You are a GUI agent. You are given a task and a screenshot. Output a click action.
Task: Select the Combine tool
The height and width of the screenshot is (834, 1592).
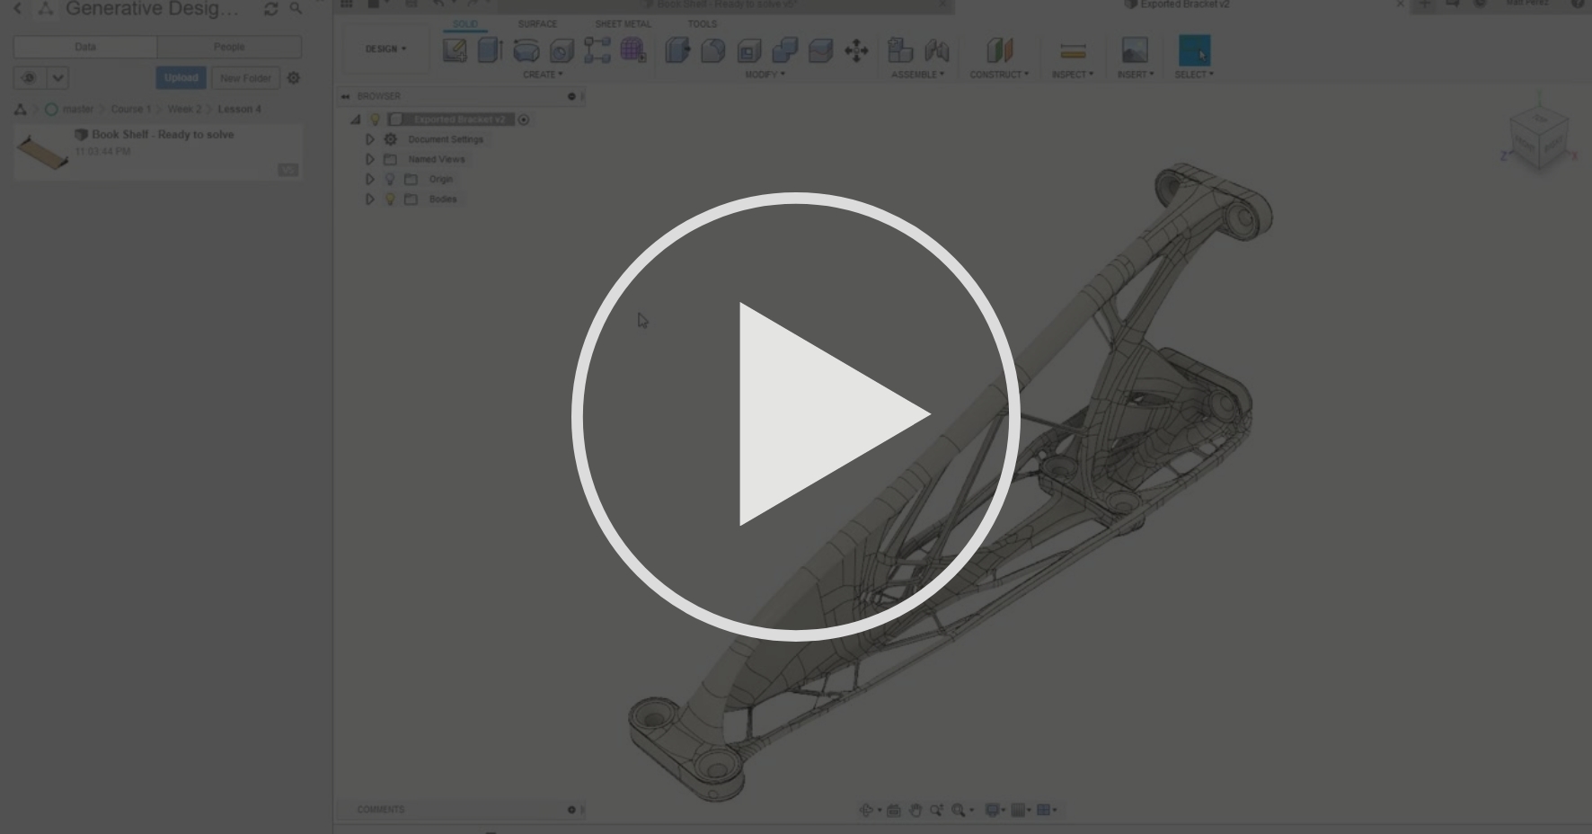(x=785, y=50)
